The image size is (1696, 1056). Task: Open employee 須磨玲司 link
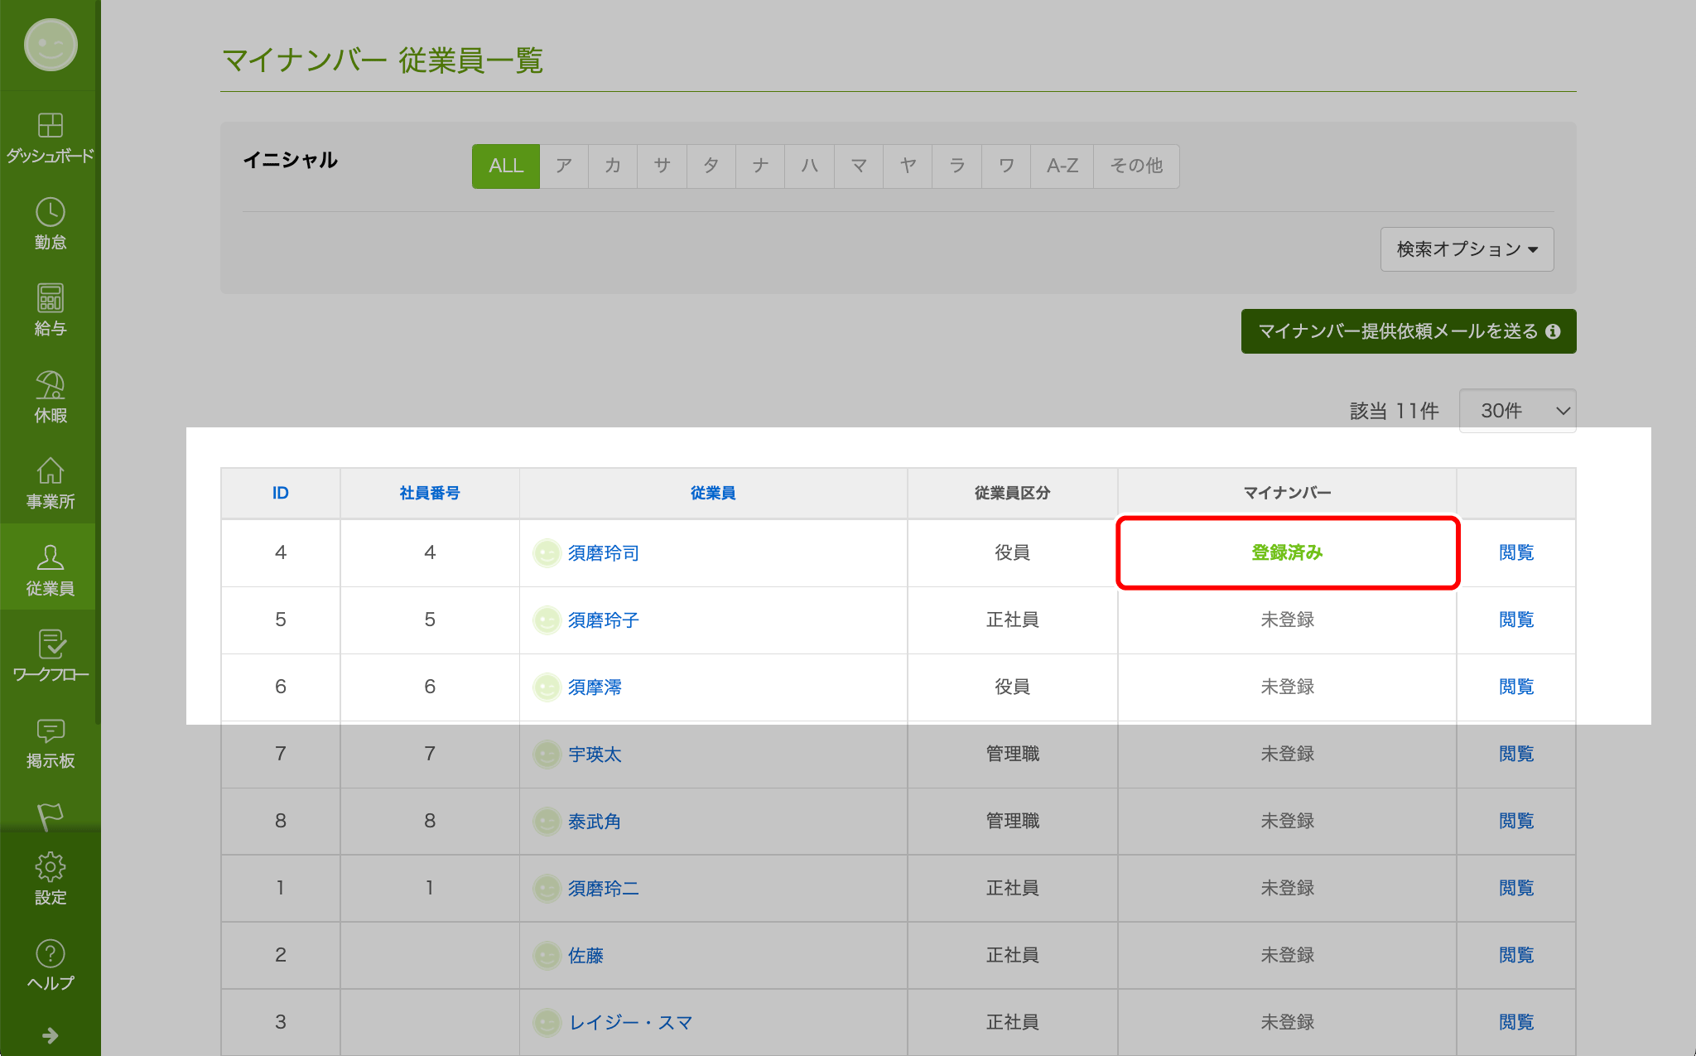pos(604,553)
